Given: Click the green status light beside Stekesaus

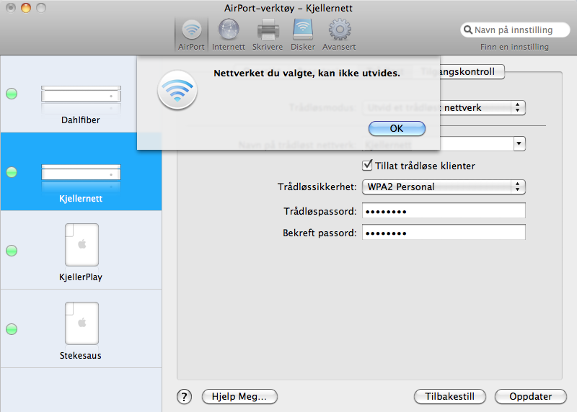Looking at the screenshot, I should pyautogui.click(x=12, y=329).
